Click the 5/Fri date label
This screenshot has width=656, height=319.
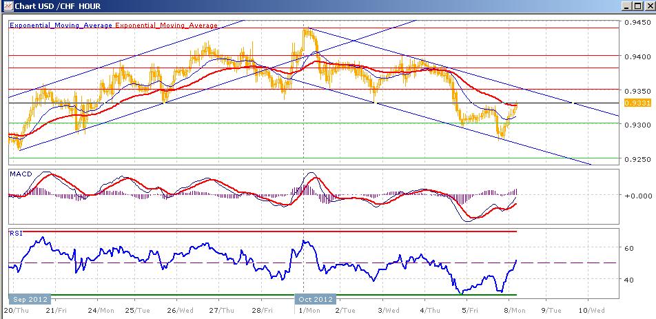(x=469, y=310)
